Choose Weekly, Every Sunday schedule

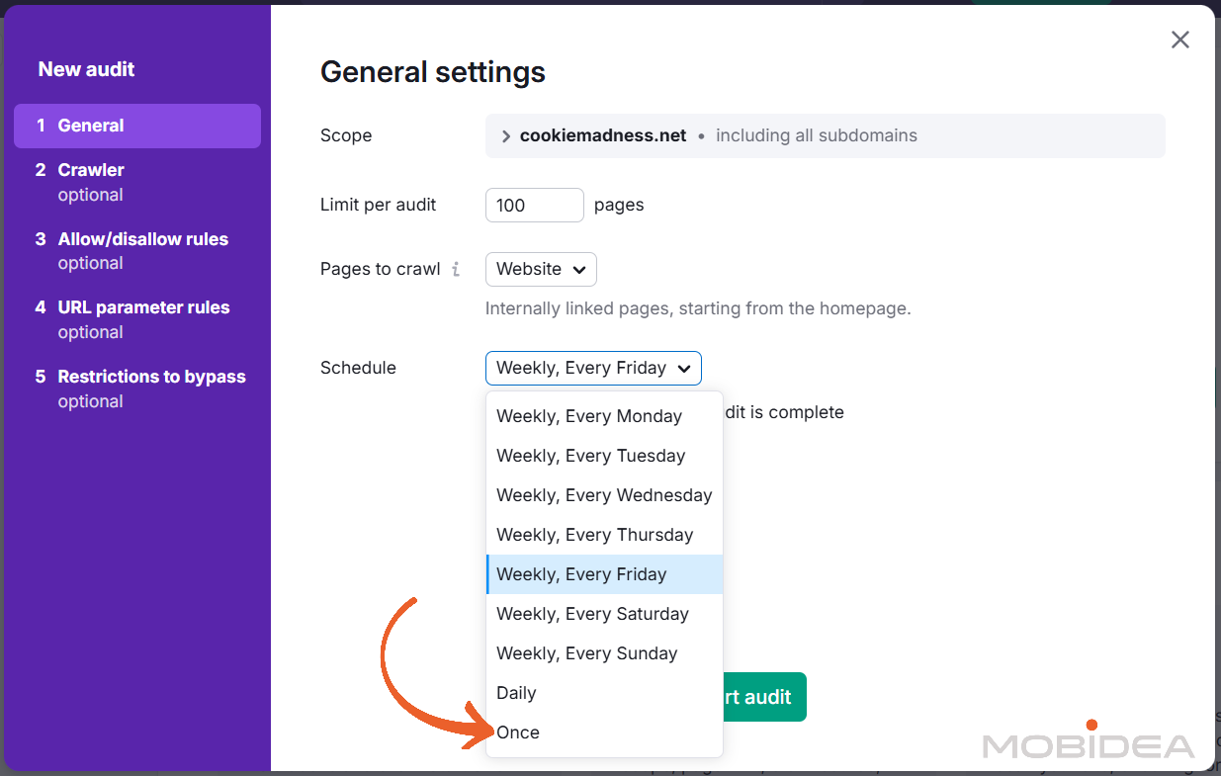coord(587,653)
